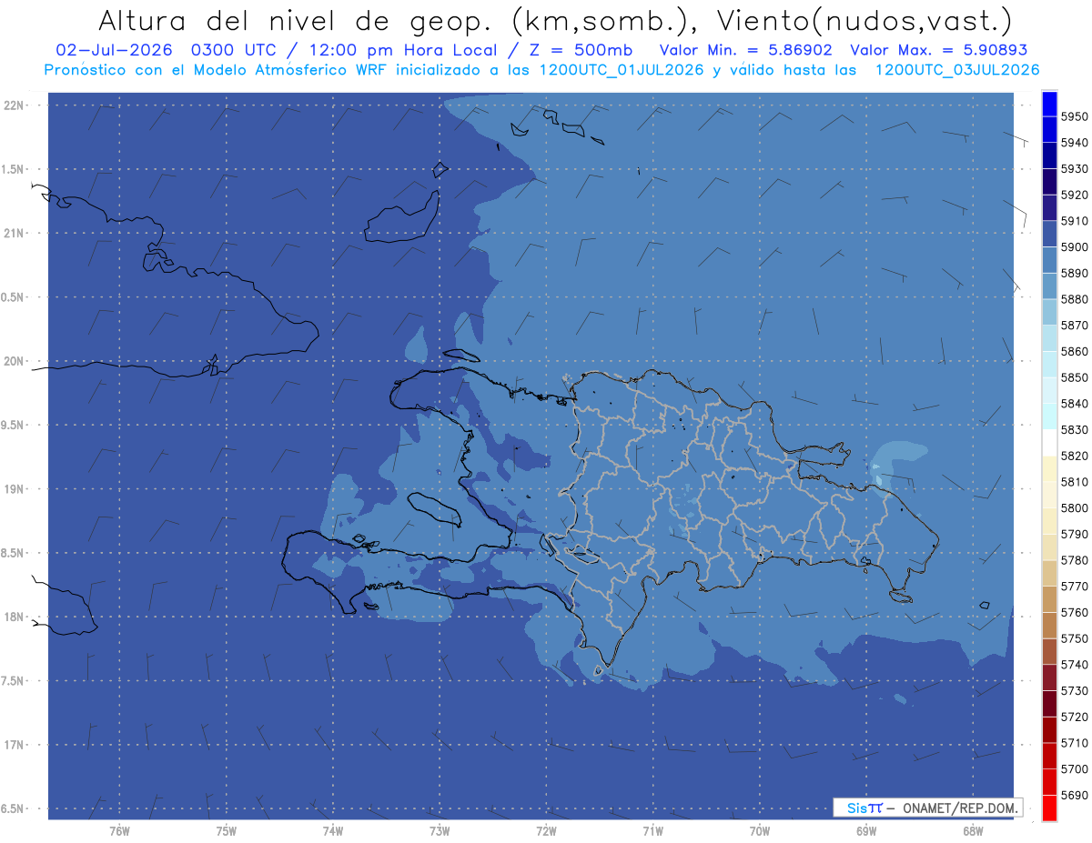Screen dimensions: 1092x843
Task: Click the 22N latitude axis label
Action: (15, 105)
